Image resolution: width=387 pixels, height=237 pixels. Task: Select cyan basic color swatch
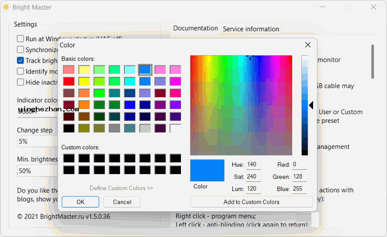click(x=130, y=81)
